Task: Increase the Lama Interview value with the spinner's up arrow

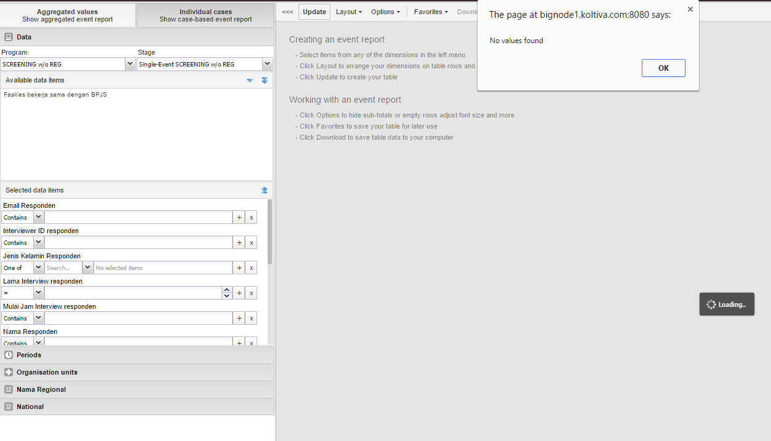Action: (227, 290)
